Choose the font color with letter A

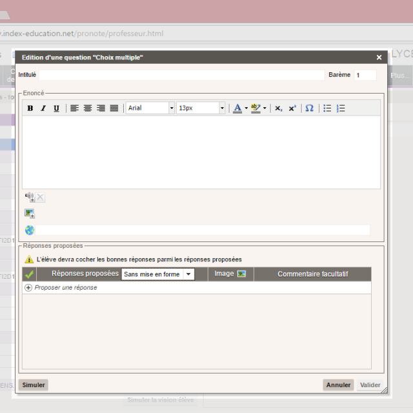coord(237,108)
